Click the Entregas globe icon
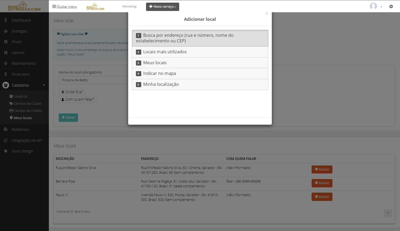The width and height of the screenshot is (400, 231). (6, 31)
